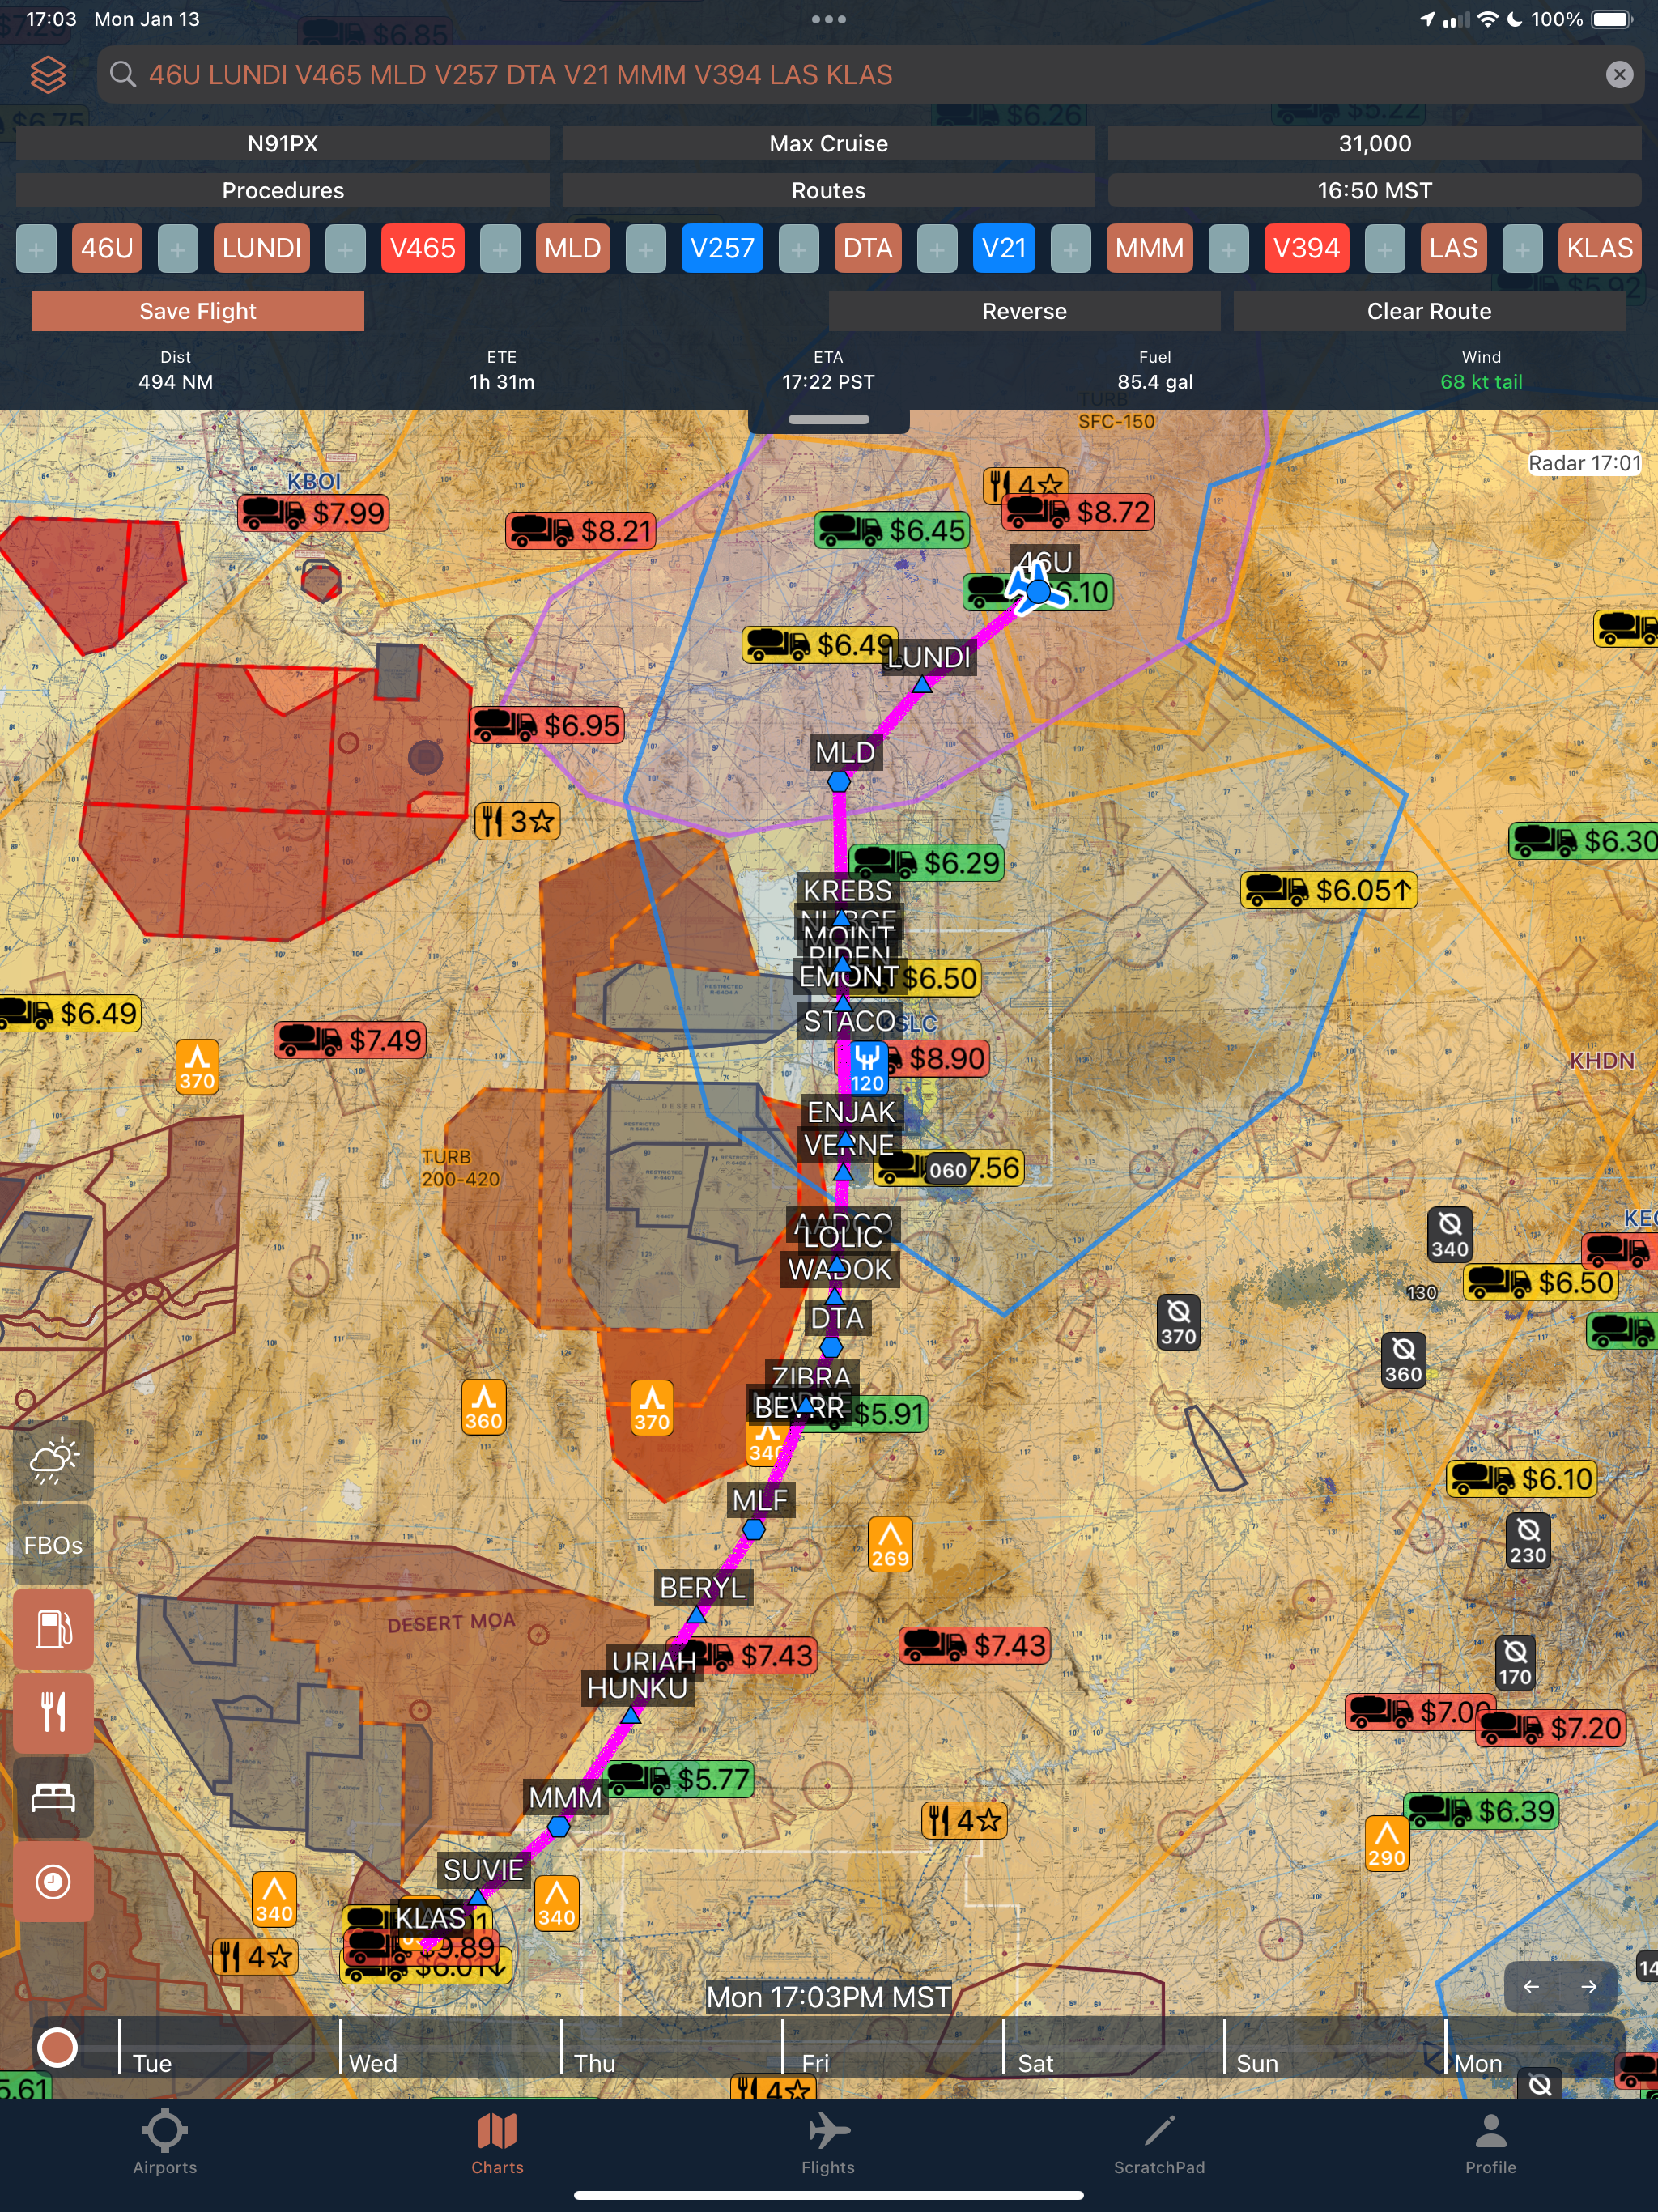1658x2212 pixels.
Task: Tap the 230 negative PIREP marker
Action: [x=1527, y=1541]
